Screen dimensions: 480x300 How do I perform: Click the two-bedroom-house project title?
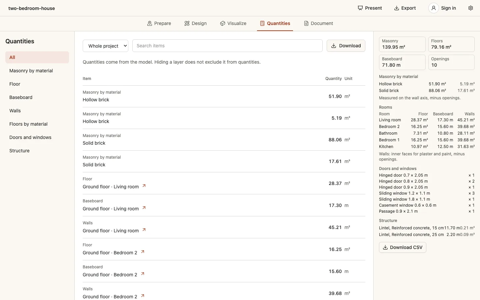point(32,8)
